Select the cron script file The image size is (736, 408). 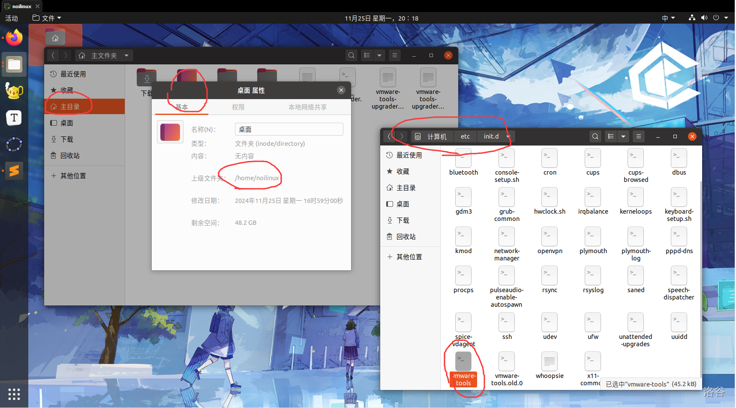click(x=550, y=162)
